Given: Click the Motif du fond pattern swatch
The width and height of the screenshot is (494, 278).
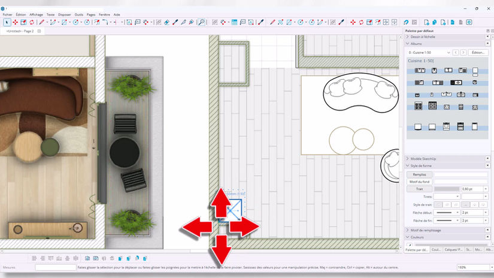Looking at the screenshot, I should click(461, 182).
